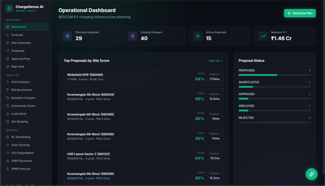Click the V2G Degradation battery icon
325x186 pixels.
coord(8,153)
